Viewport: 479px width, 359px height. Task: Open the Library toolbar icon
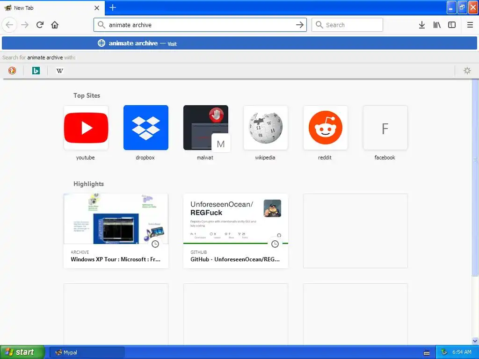(x=437, y=25)
